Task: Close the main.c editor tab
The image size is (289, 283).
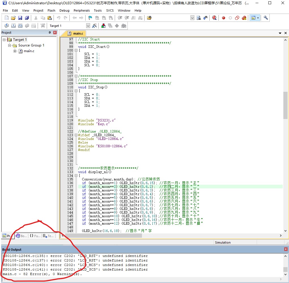Action: click(286, 33)
